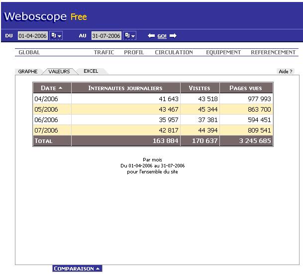
Task: Open the GLOBAL menu
Action: pyautogui.click(x=29, y=52)
